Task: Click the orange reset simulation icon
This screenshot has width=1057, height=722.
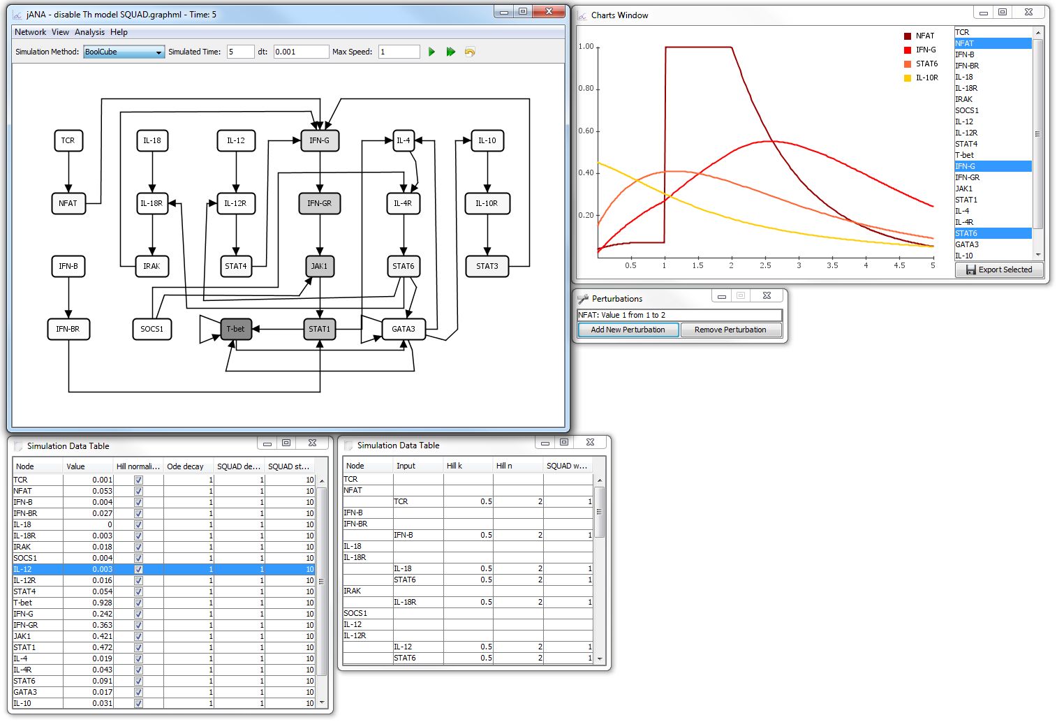Action: (x=470, y=52)
